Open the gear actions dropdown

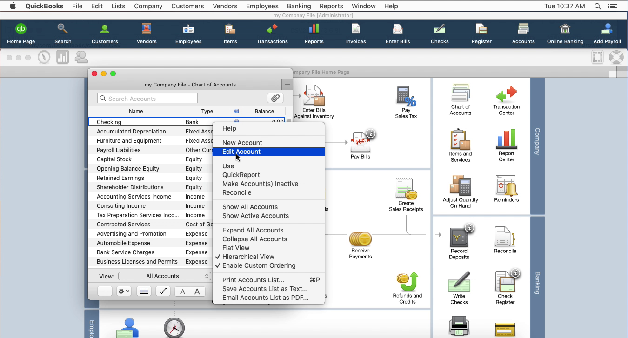click(124, 291)
